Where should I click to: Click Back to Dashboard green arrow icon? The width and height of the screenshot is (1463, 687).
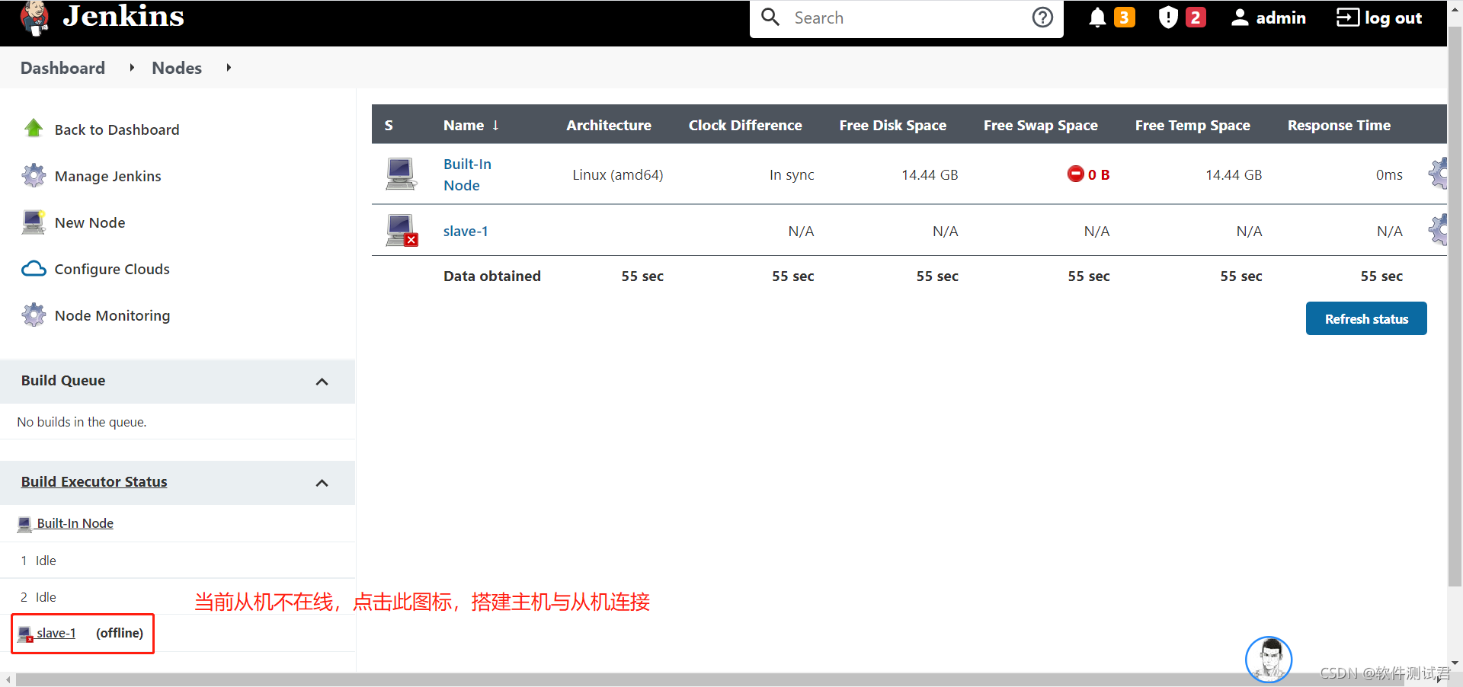pyautogui.click(x=34, y=128)
